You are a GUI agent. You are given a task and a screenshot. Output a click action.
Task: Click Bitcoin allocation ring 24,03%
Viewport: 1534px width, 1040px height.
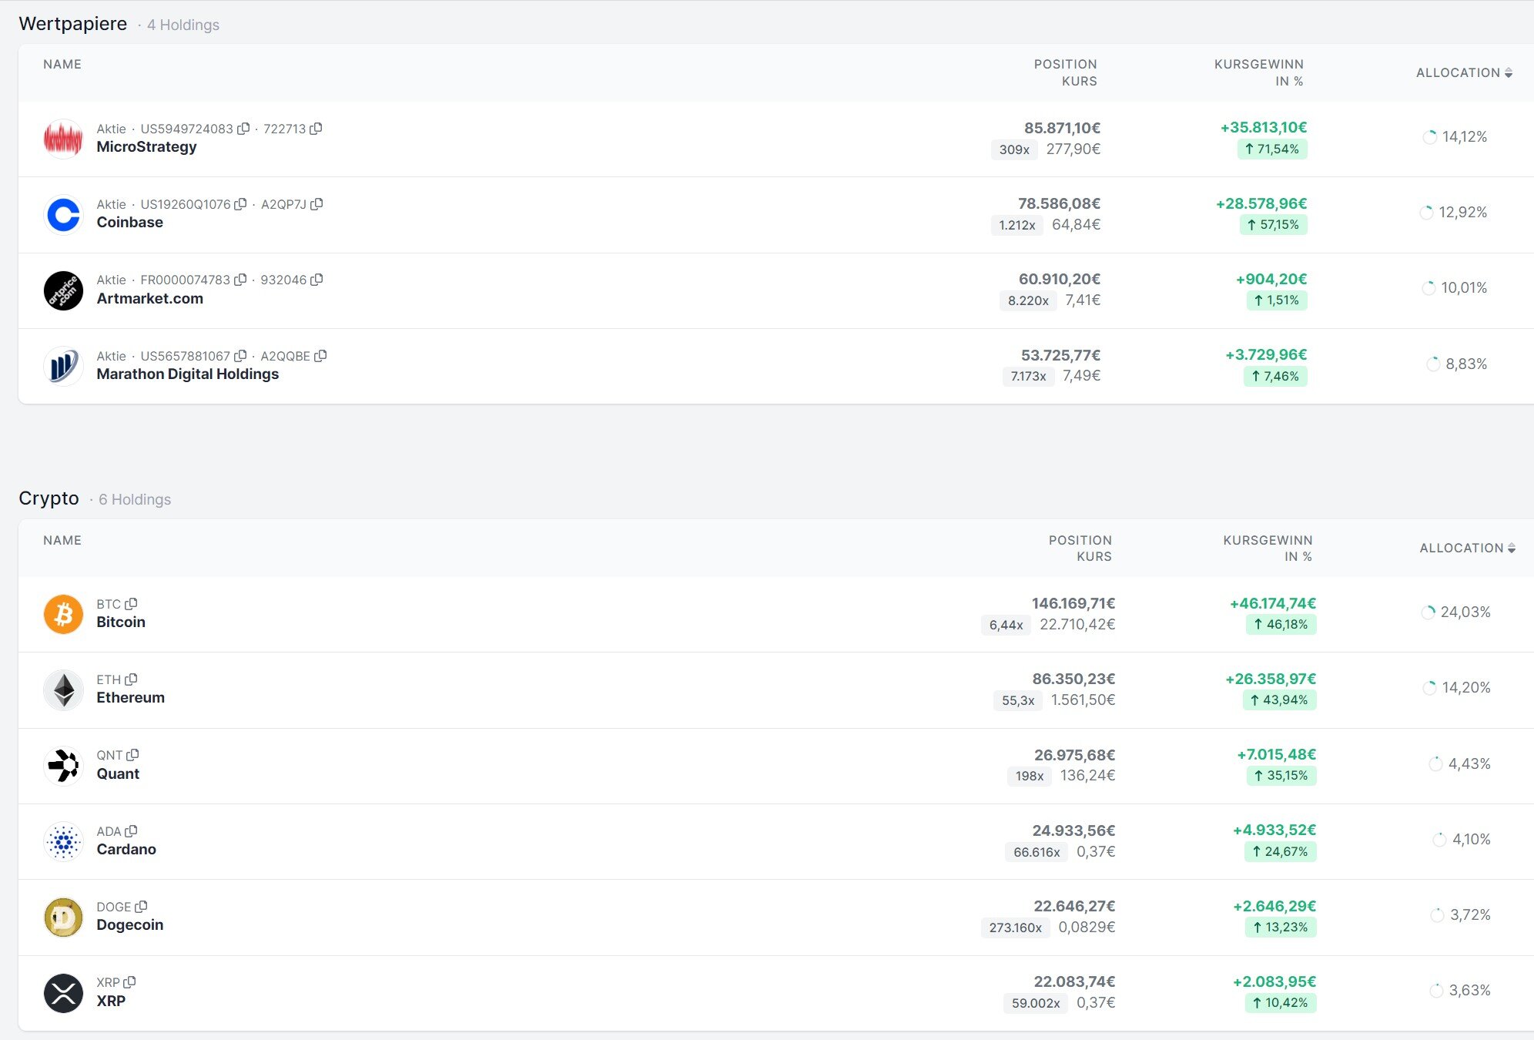pyautogui.click(x=1428, y=612)
